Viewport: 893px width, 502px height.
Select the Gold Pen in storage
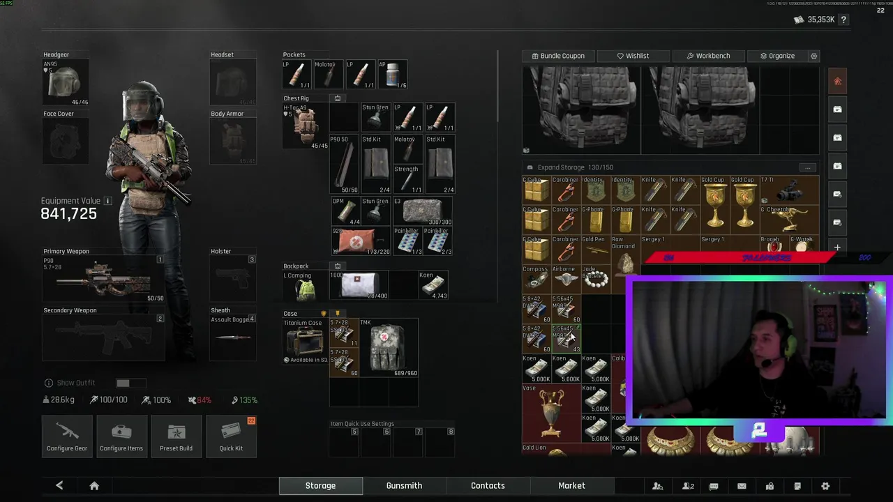[x=596, y=250]
